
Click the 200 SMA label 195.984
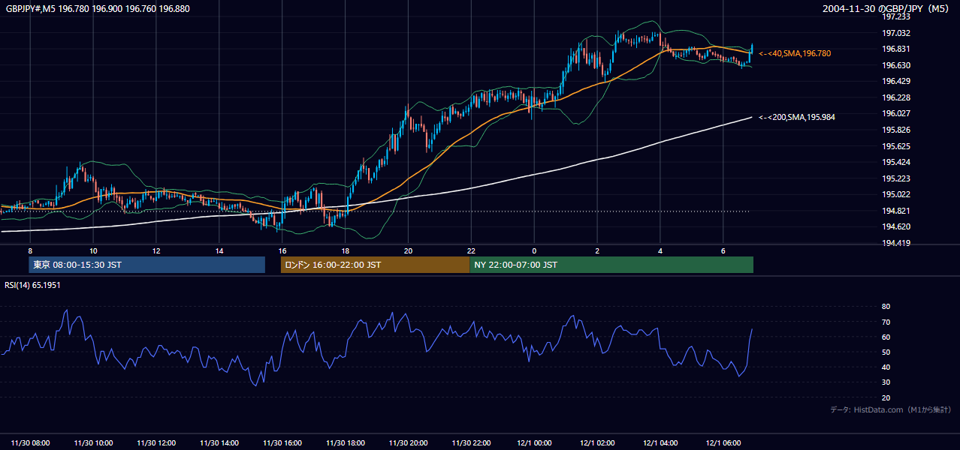[797, 117]
